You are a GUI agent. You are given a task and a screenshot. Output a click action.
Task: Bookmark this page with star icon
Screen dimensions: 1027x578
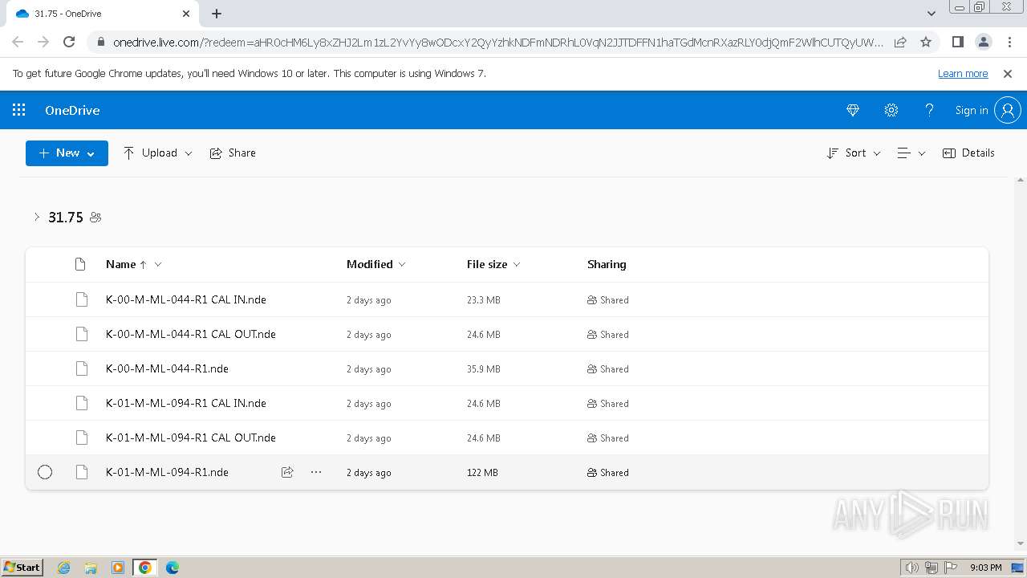926,42
